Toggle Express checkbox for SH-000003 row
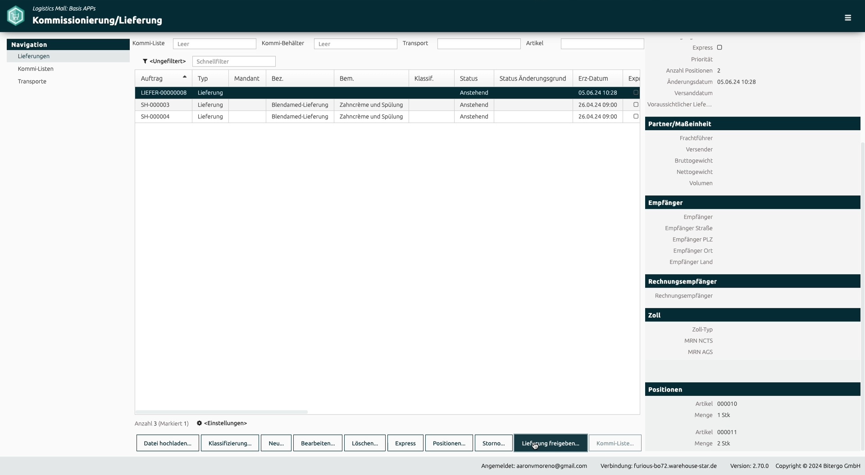Screen dimensions: 865x475 click(636, 104)
